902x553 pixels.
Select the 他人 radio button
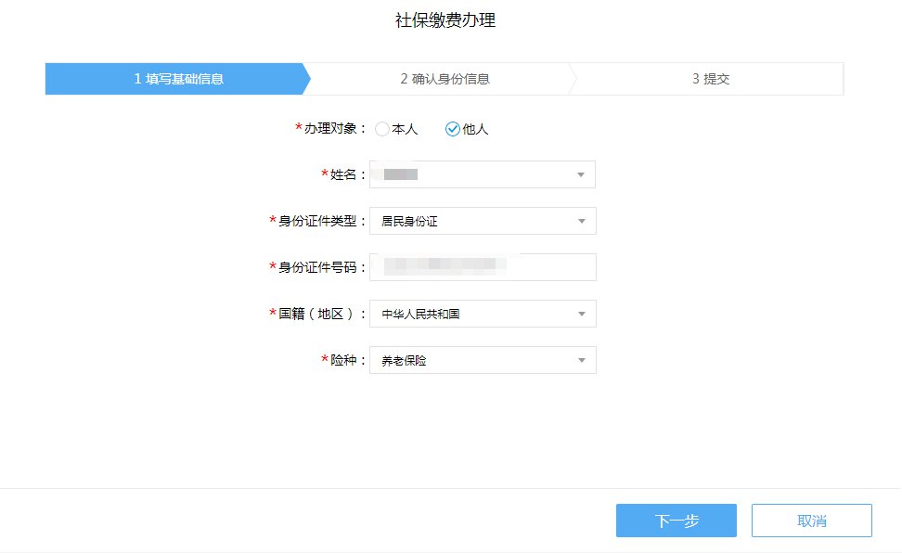[x=453, y=129]
